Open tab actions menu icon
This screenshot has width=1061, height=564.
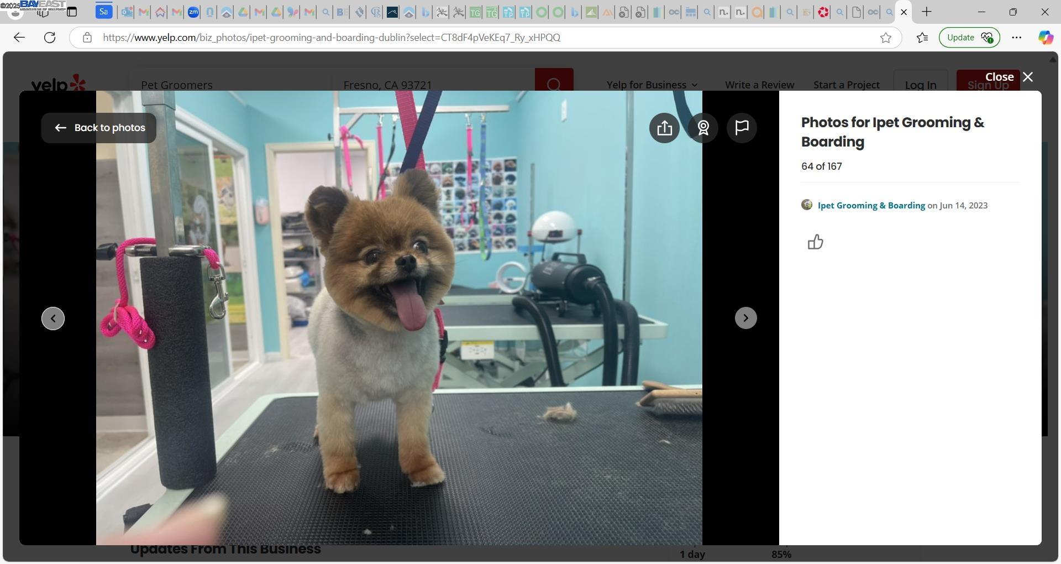click(72, 12)
